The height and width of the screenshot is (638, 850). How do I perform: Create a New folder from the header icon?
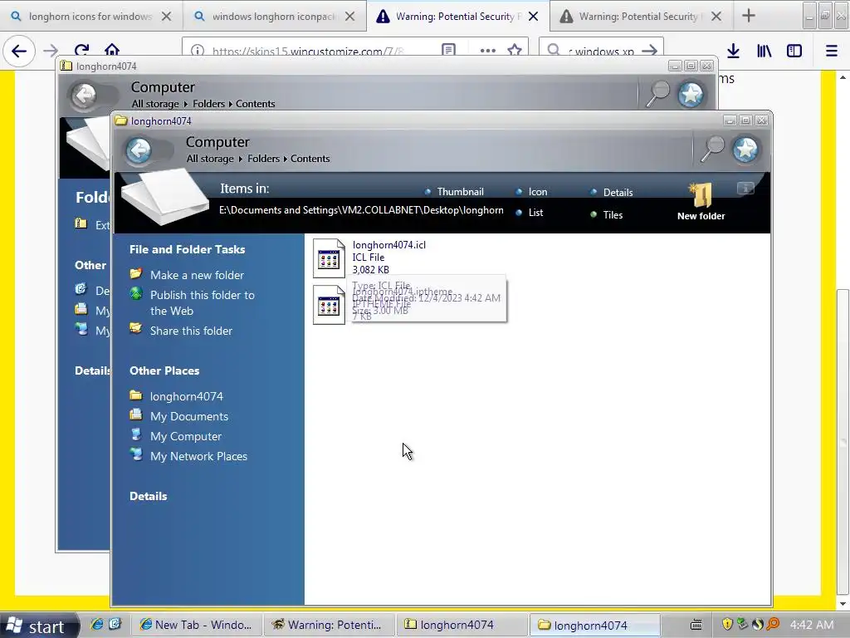click(x=701, y=202)
